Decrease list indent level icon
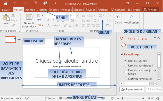Image resolution: width=163 pixels, height=101 pixels. coord(84,20)
